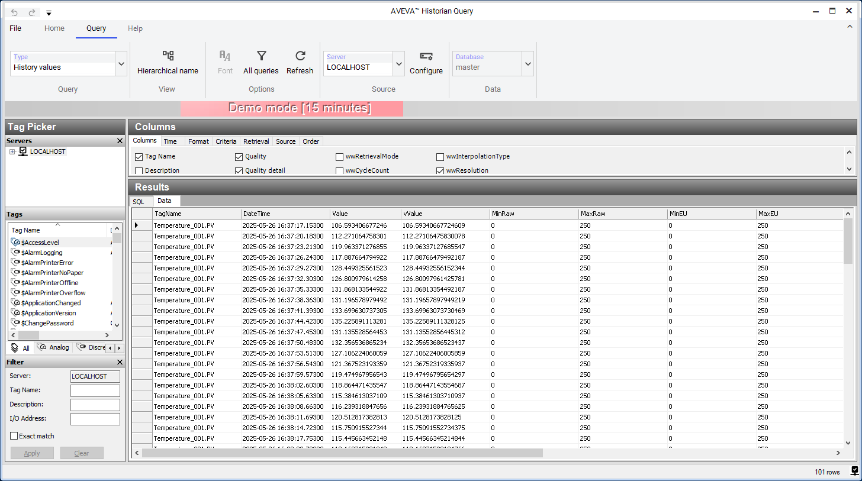Click the tag tabs scroll-left arrow

111,348
